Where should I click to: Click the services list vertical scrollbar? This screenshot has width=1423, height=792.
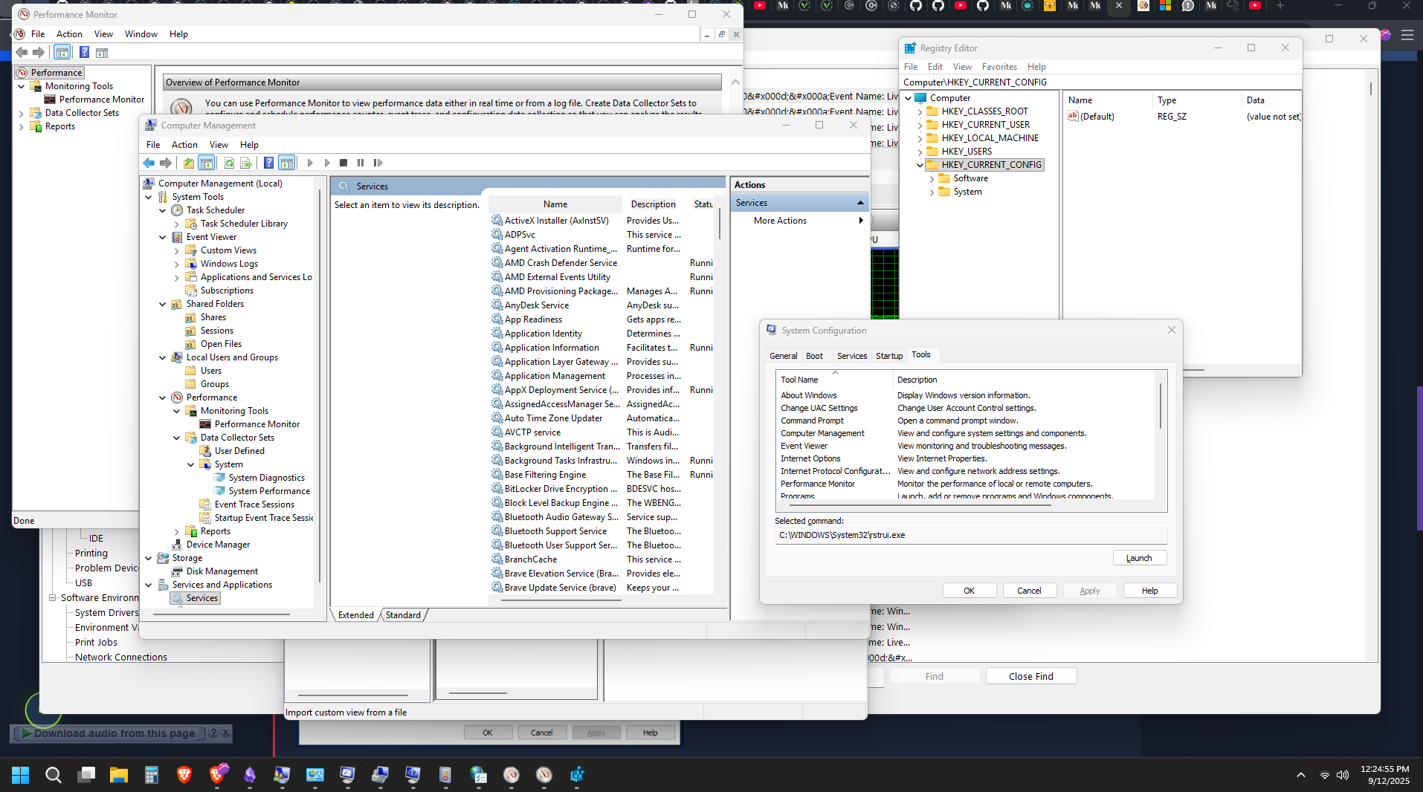tap(719, 224)
